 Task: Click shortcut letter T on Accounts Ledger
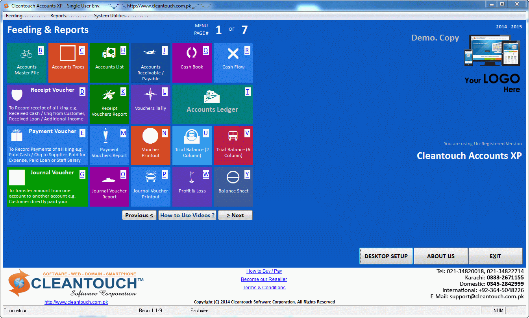[248, 92]
